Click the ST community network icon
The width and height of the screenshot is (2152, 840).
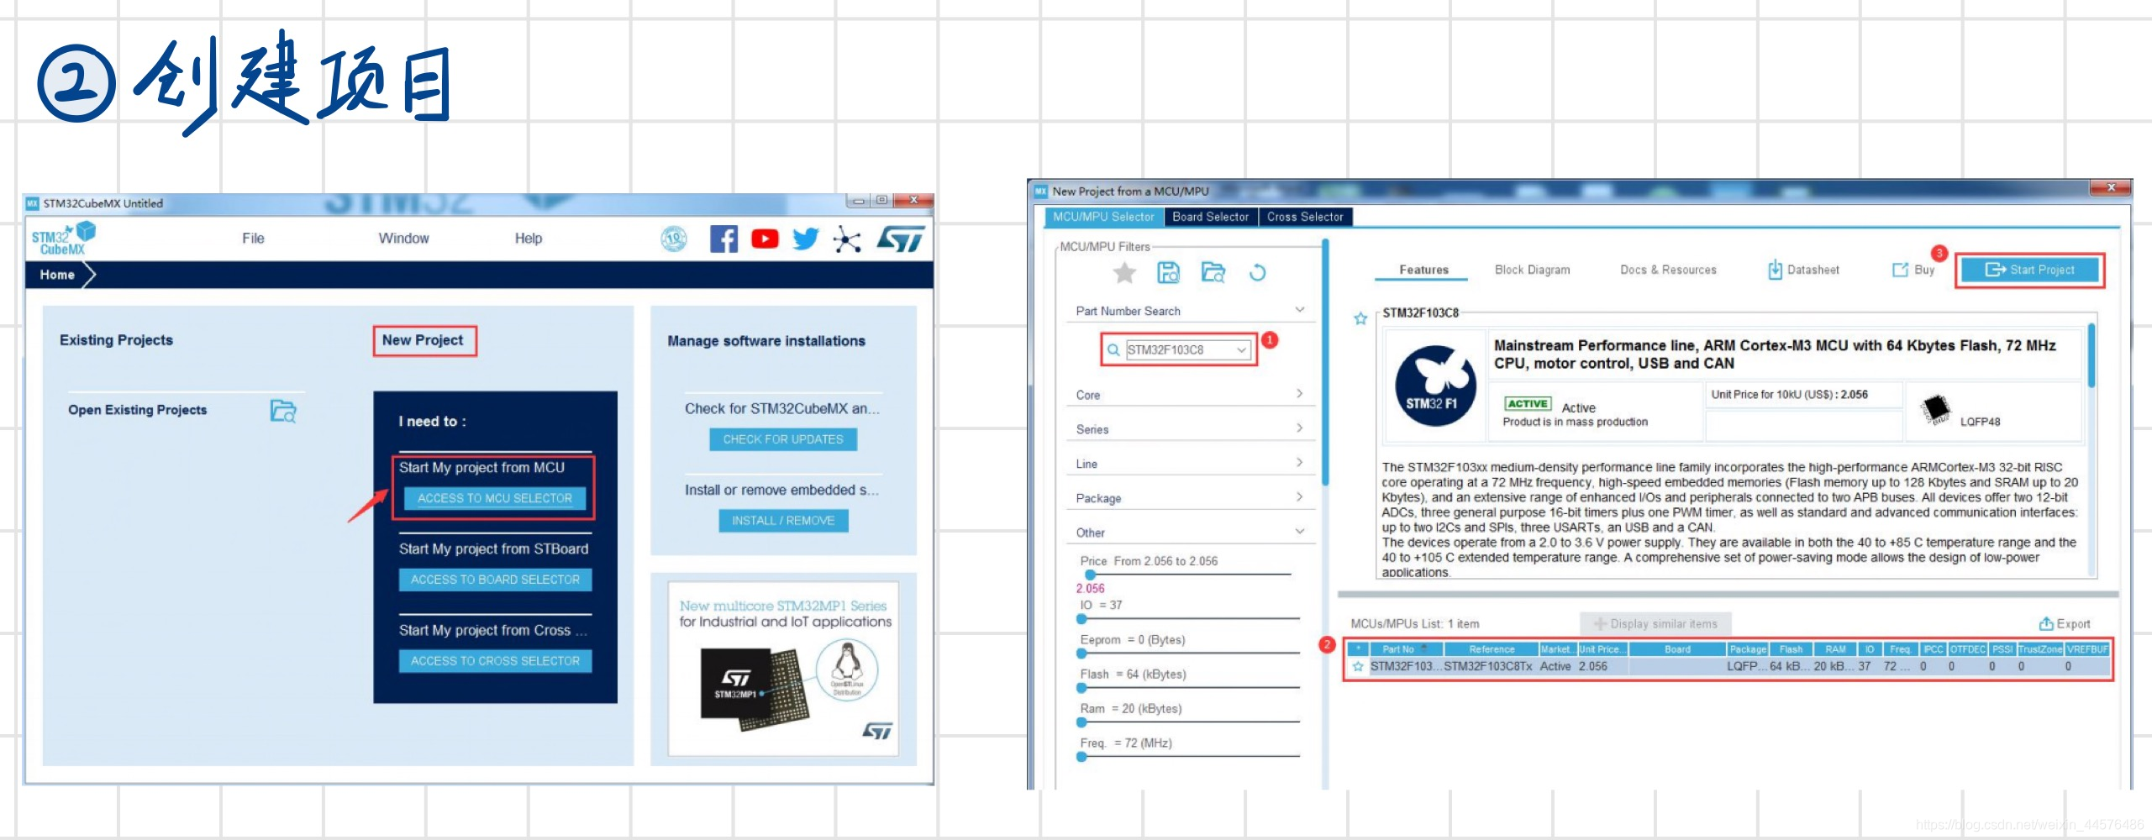click(846, 239)
